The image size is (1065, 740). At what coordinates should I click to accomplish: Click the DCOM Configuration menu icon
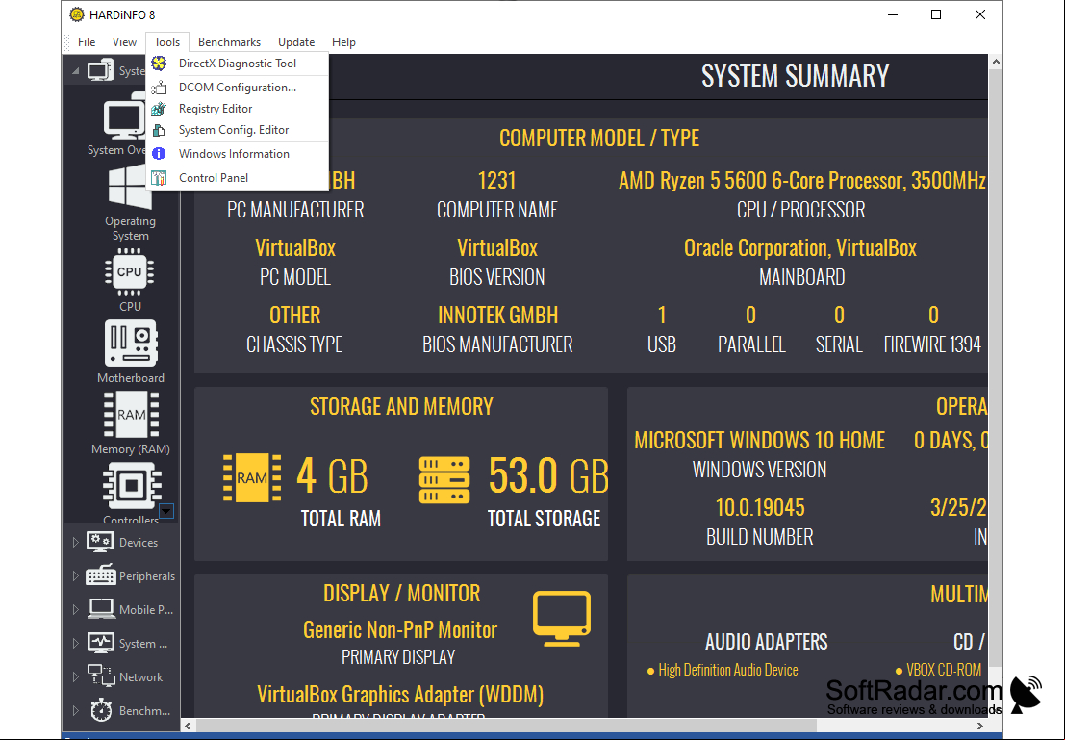tap(159, 87)
